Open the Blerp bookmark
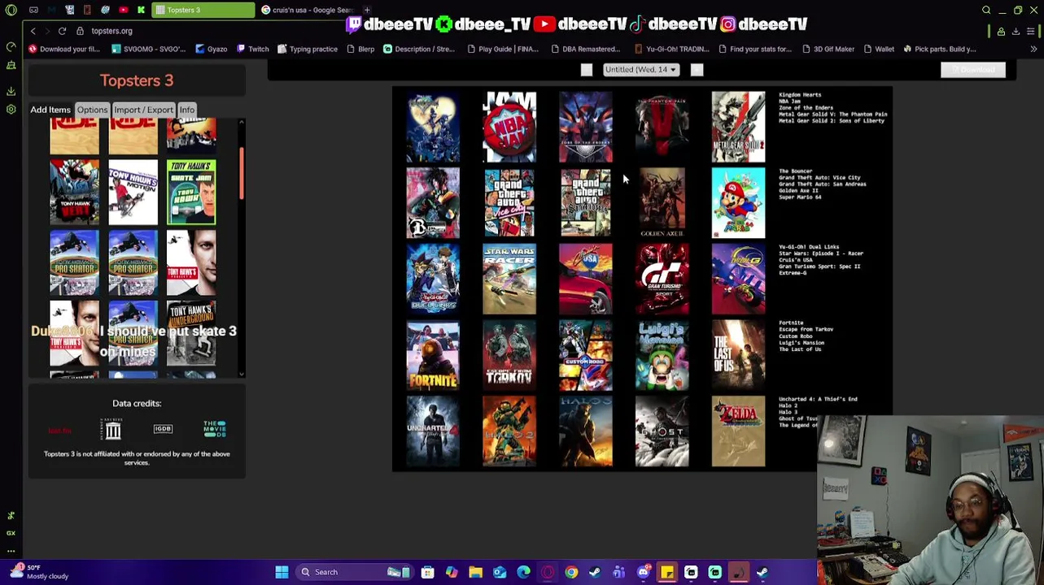This screenshot has width=1044, height=585. pos(360,49)
